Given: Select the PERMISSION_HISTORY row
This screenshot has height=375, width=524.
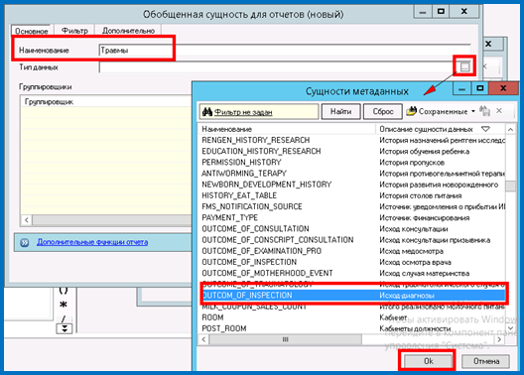Looking at the screenshot, I should [352, 163].
